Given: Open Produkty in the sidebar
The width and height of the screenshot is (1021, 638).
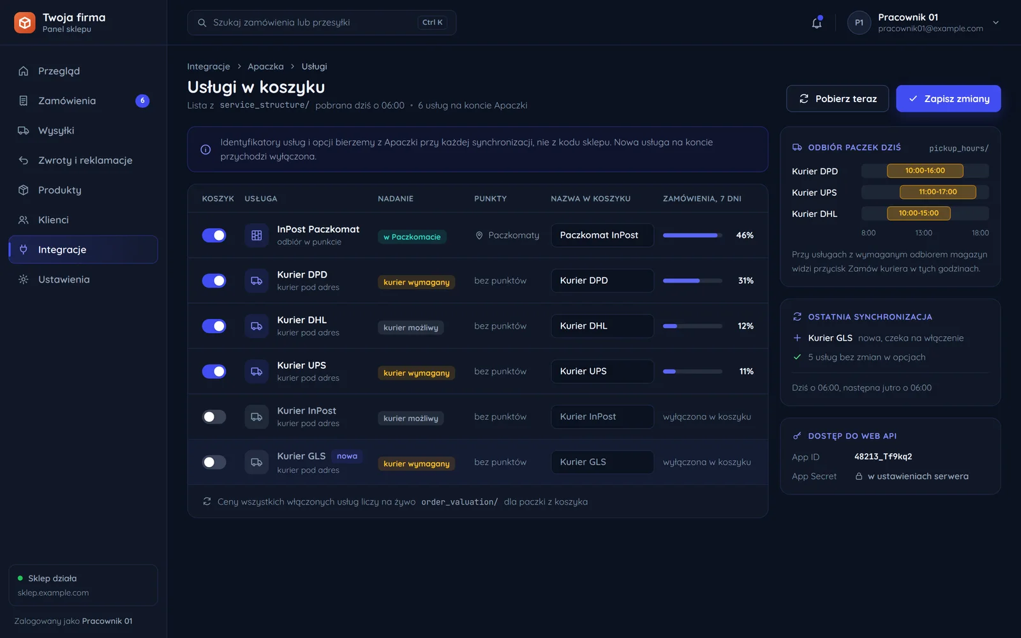Looking at the screenshot, I should tap(83, 190).
